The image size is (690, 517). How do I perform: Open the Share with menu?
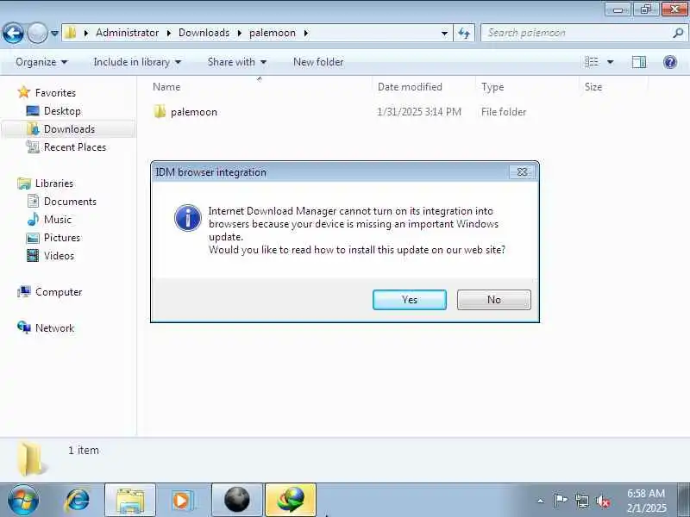236,62
